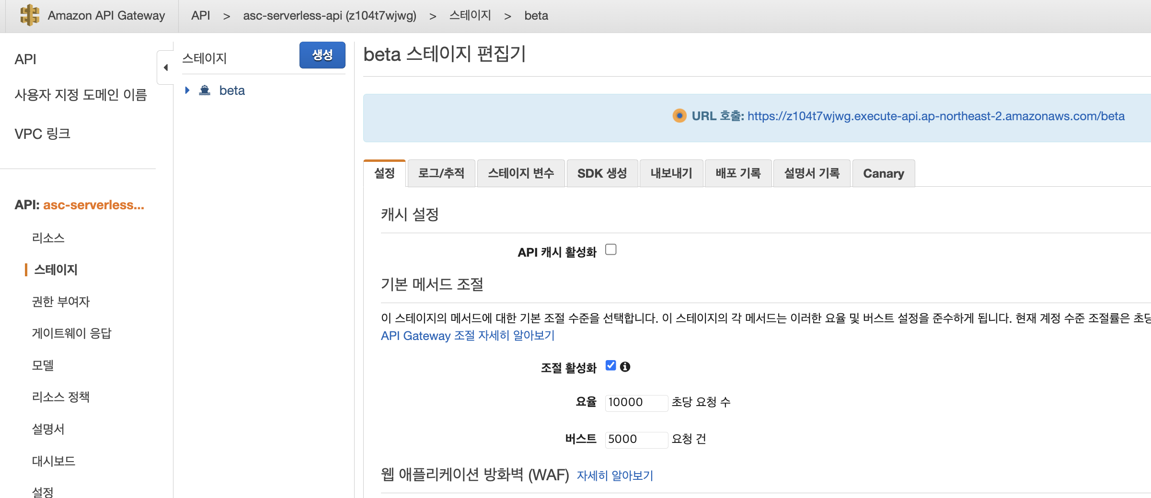
Task: Select the SDK 생성 tab
Action: [x=602, y=173]
